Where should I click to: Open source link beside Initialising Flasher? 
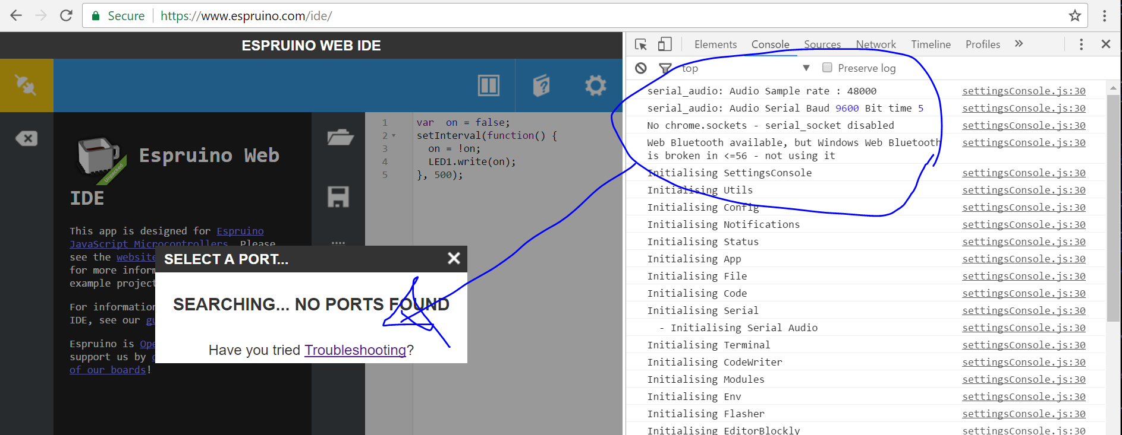pyautogui.click(x=1023, y=414)
